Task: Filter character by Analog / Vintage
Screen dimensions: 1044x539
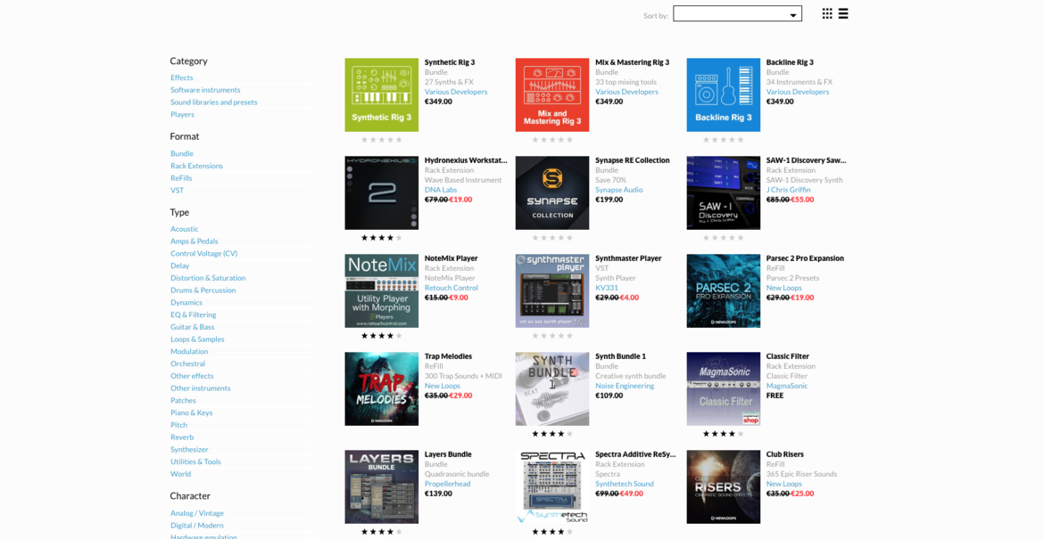Action: coord(197,513)
